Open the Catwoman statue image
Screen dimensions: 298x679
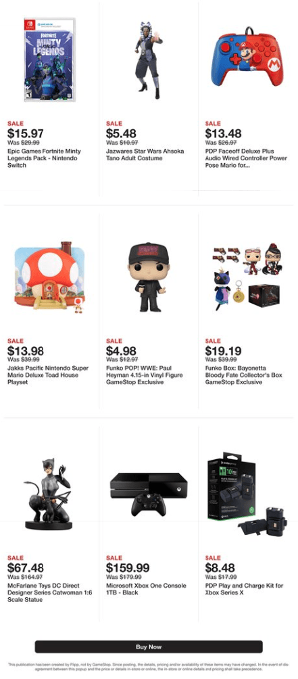click(49, 494)
